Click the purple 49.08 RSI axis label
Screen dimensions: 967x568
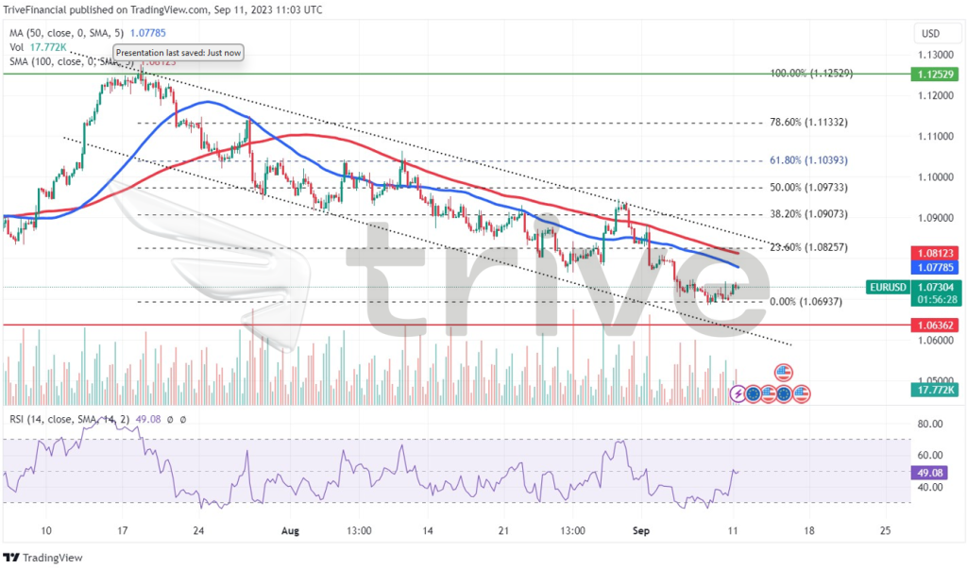[x=930, y=473]
